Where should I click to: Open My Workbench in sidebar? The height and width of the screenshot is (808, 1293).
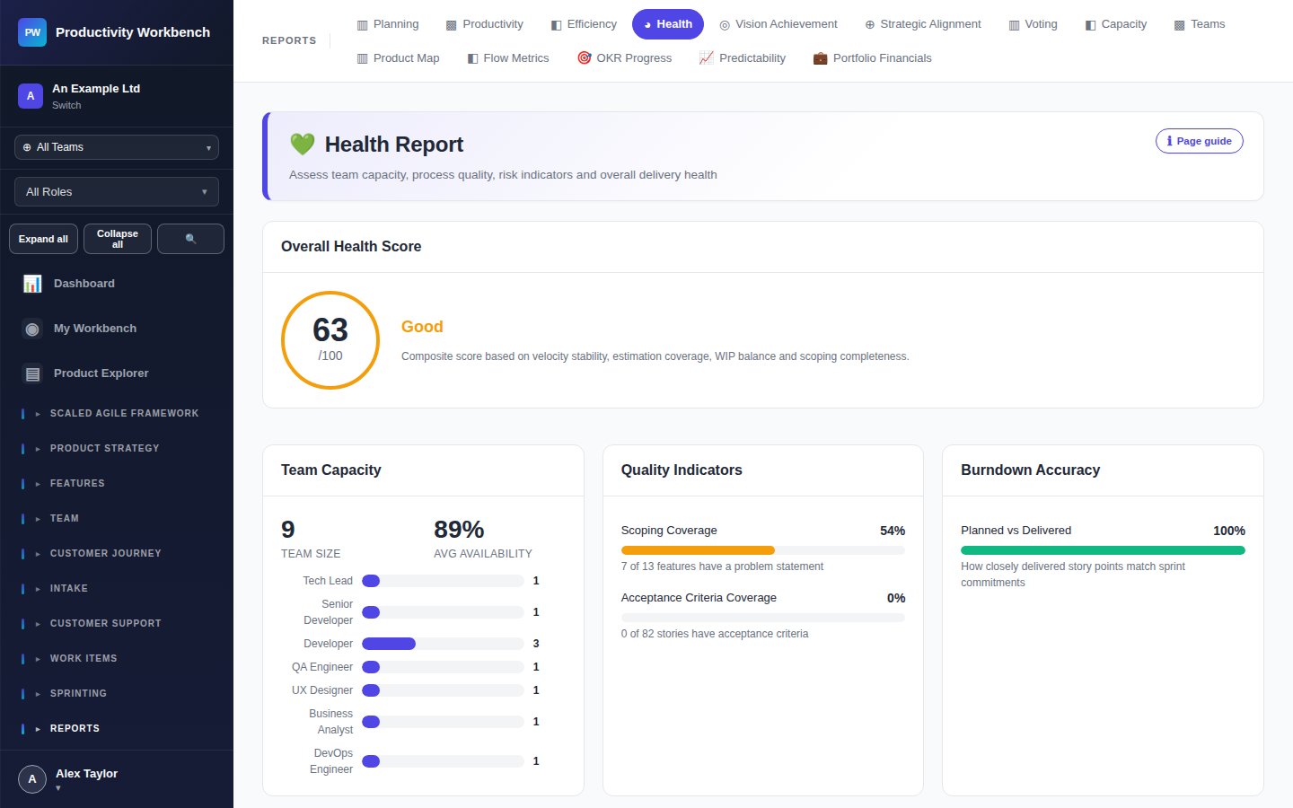[x=117, y=329]
